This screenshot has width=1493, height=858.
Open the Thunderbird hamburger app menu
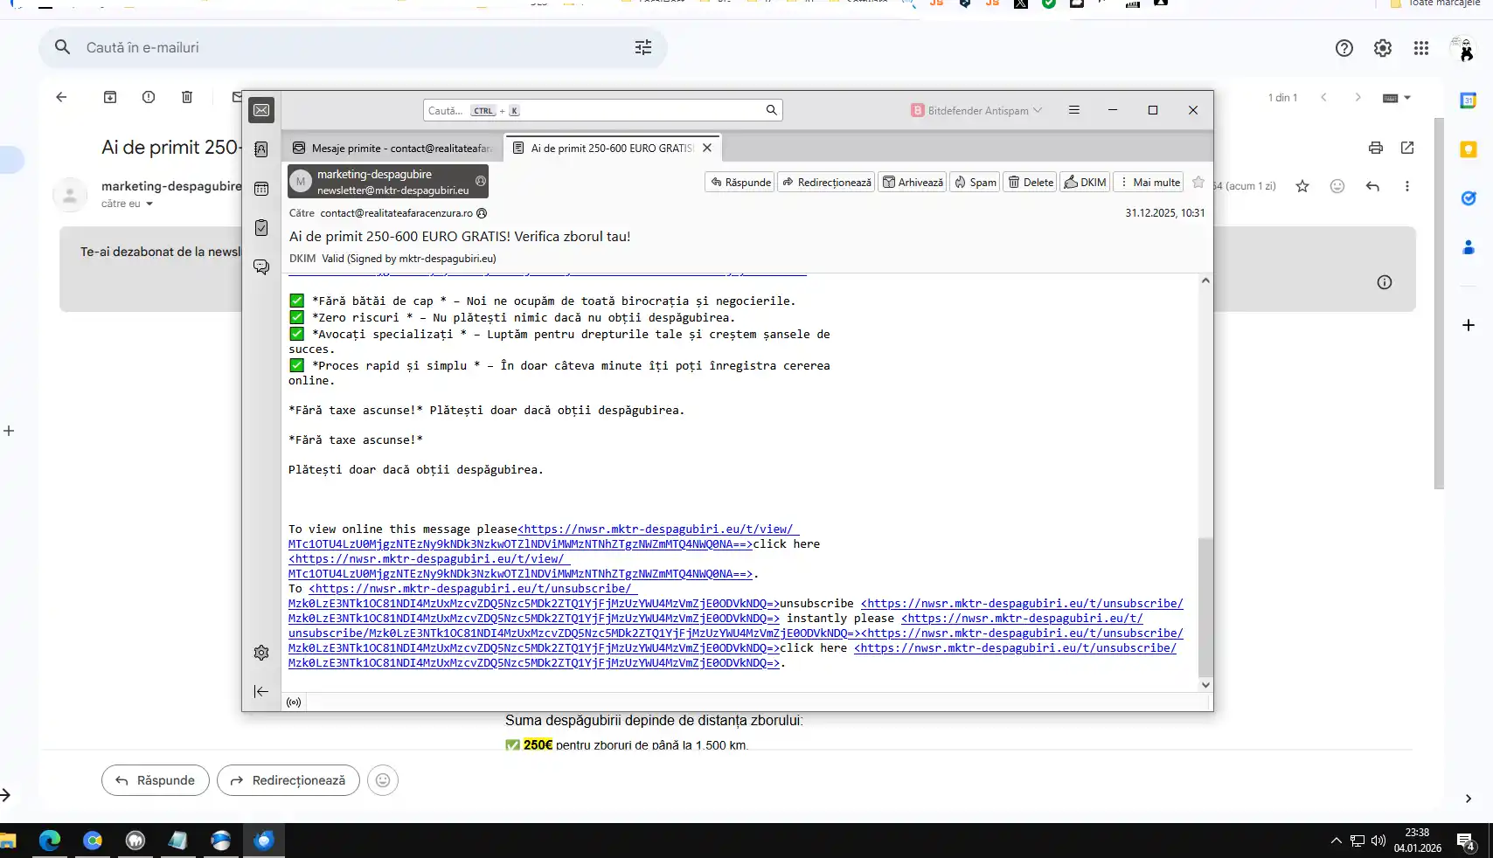pos(1074,110)
